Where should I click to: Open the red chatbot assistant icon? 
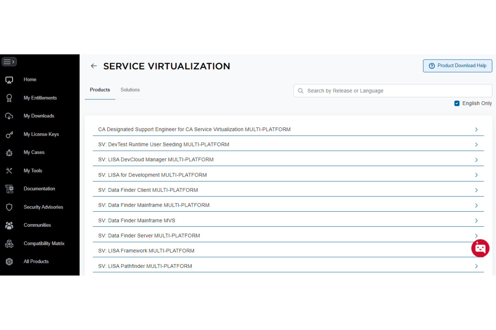click(480, 248)
